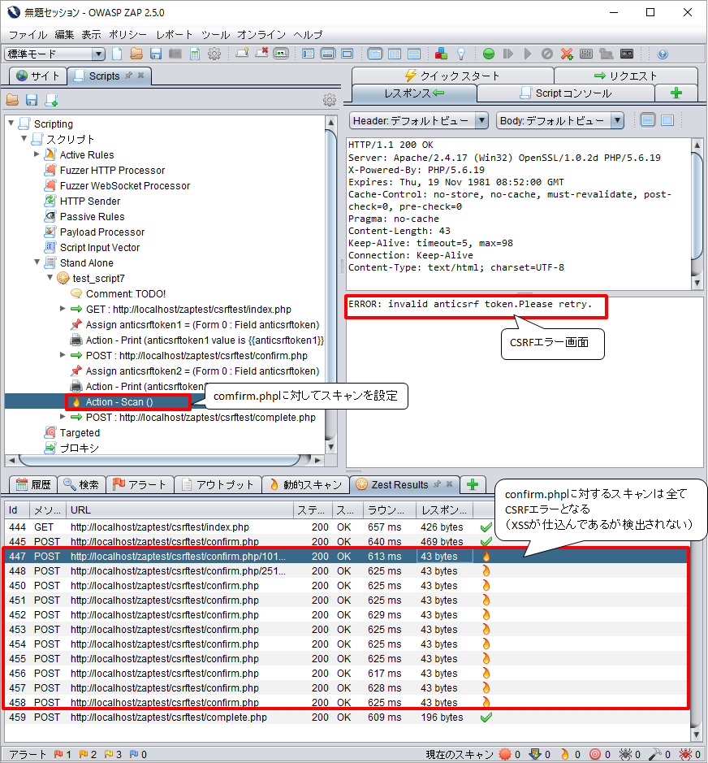Toggle expand information panel layout icon
This screenshot has width=708, height=763.
pos(328,54)
